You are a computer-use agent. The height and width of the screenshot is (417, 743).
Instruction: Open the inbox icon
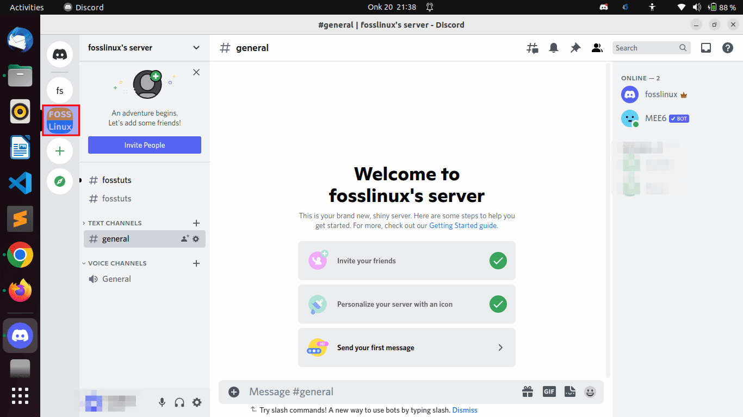coord(706,48)
